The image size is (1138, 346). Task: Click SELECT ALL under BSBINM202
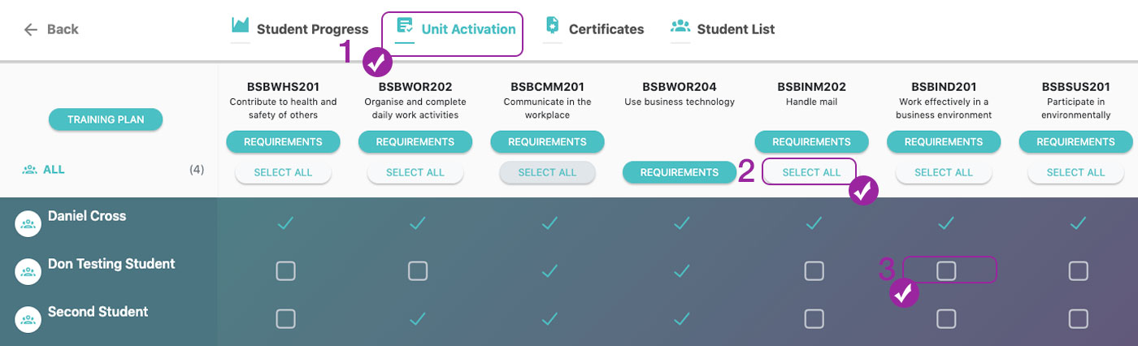point(811,172)
